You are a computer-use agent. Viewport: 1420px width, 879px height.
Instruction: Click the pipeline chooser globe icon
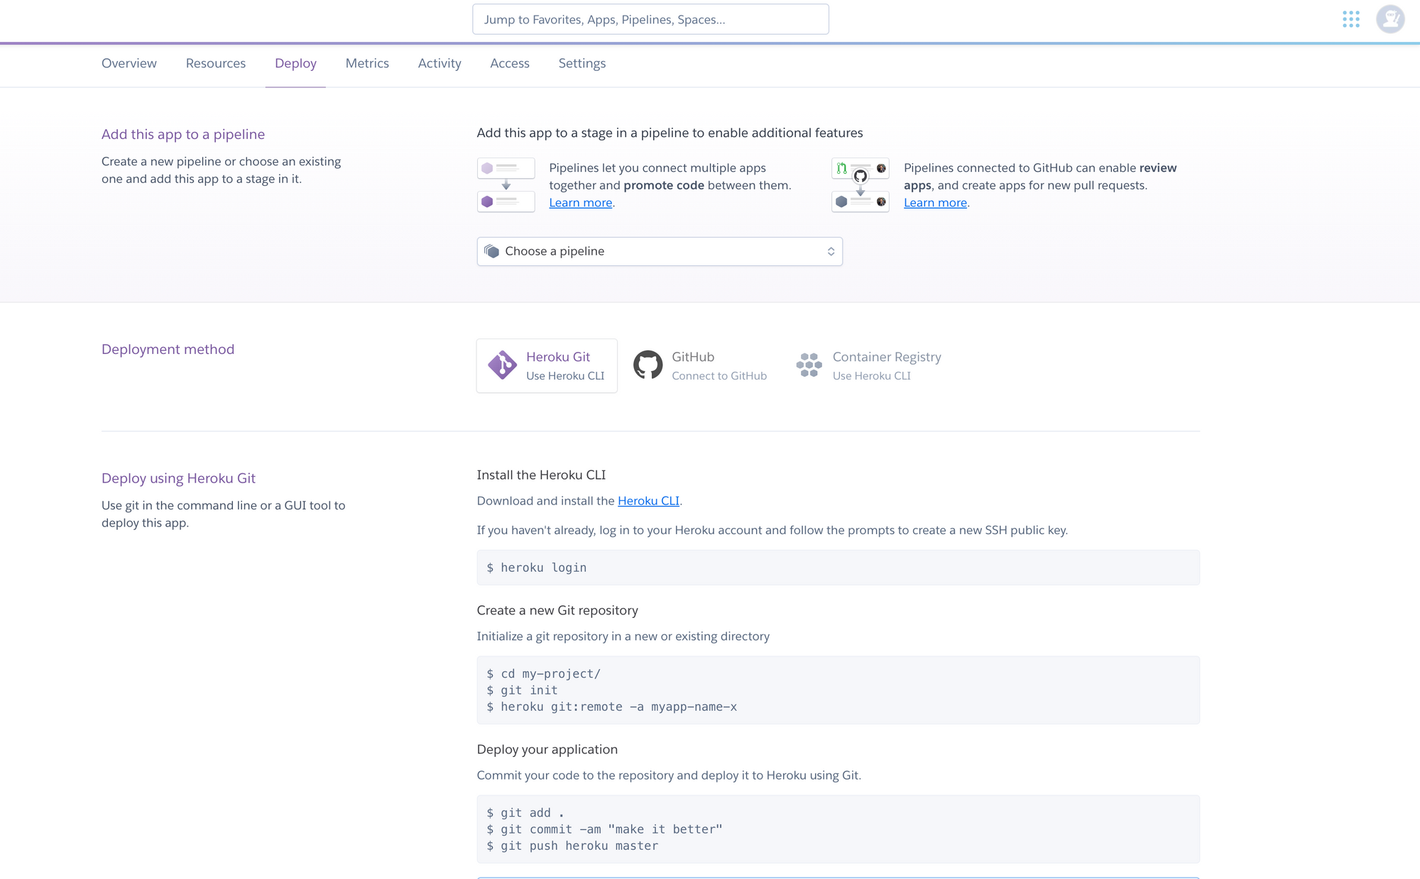[493, 250]
